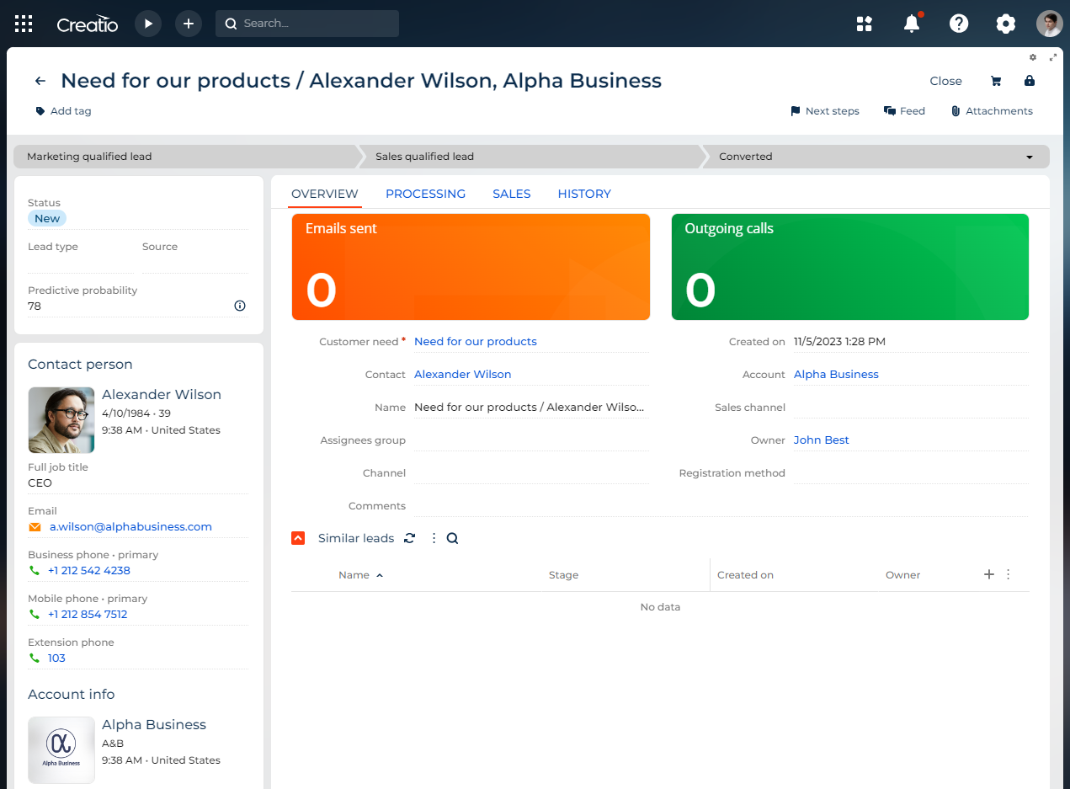Viewport: 1070px width, 789px height.
Task: Click the Comments field
Action: tap(721, 506)
